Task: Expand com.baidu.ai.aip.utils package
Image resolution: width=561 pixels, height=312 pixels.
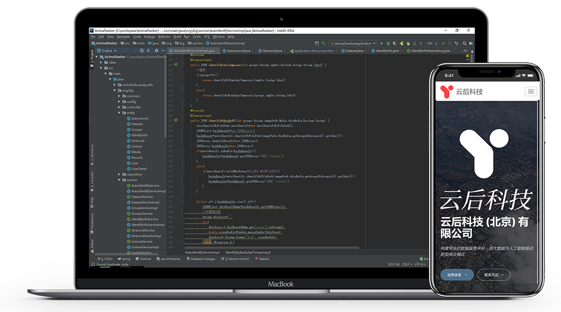Action: [x=115, y=85]
